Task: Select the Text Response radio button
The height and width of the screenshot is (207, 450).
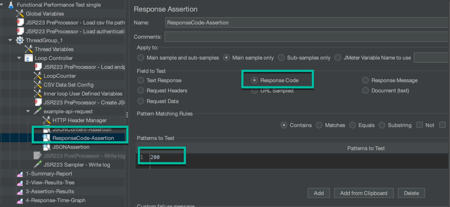Action: pos(140,80)
